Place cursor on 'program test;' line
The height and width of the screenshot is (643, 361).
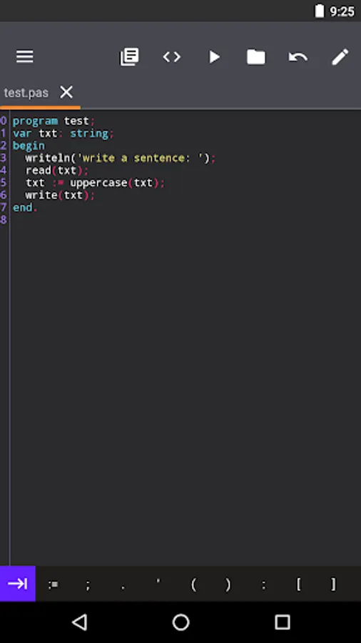tap(54, 121)
